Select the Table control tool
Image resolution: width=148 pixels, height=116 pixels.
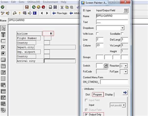[x=3, y=91]
